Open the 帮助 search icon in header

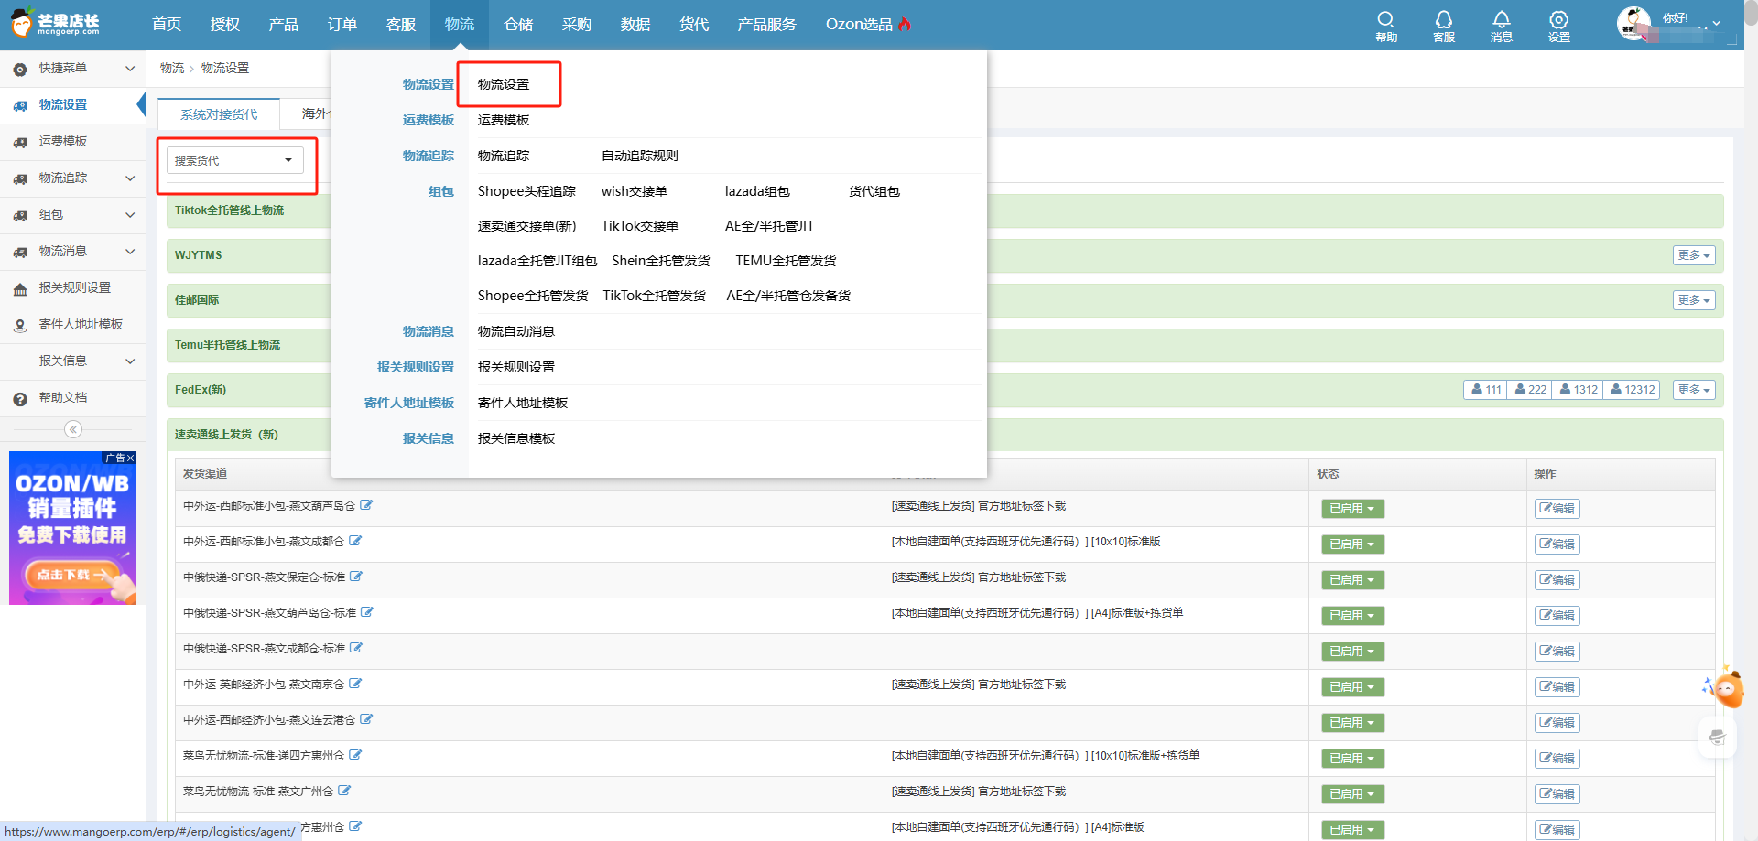point(1386,26)
